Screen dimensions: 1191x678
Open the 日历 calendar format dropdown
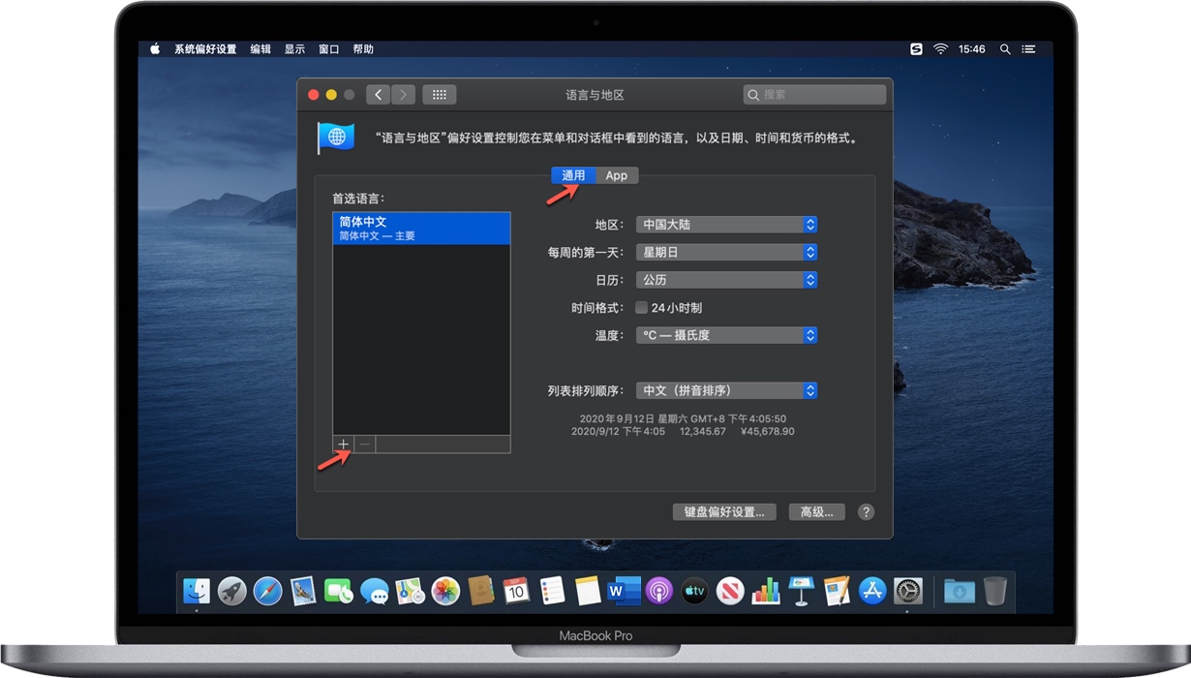tap(726, 279)
